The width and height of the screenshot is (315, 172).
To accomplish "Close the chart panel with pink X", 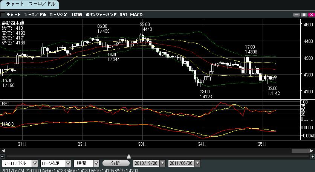I will 310,15.
